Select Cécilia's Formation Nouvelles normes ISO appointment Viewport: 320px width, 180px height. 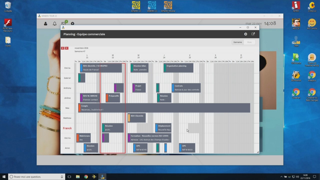click(149, 138)
